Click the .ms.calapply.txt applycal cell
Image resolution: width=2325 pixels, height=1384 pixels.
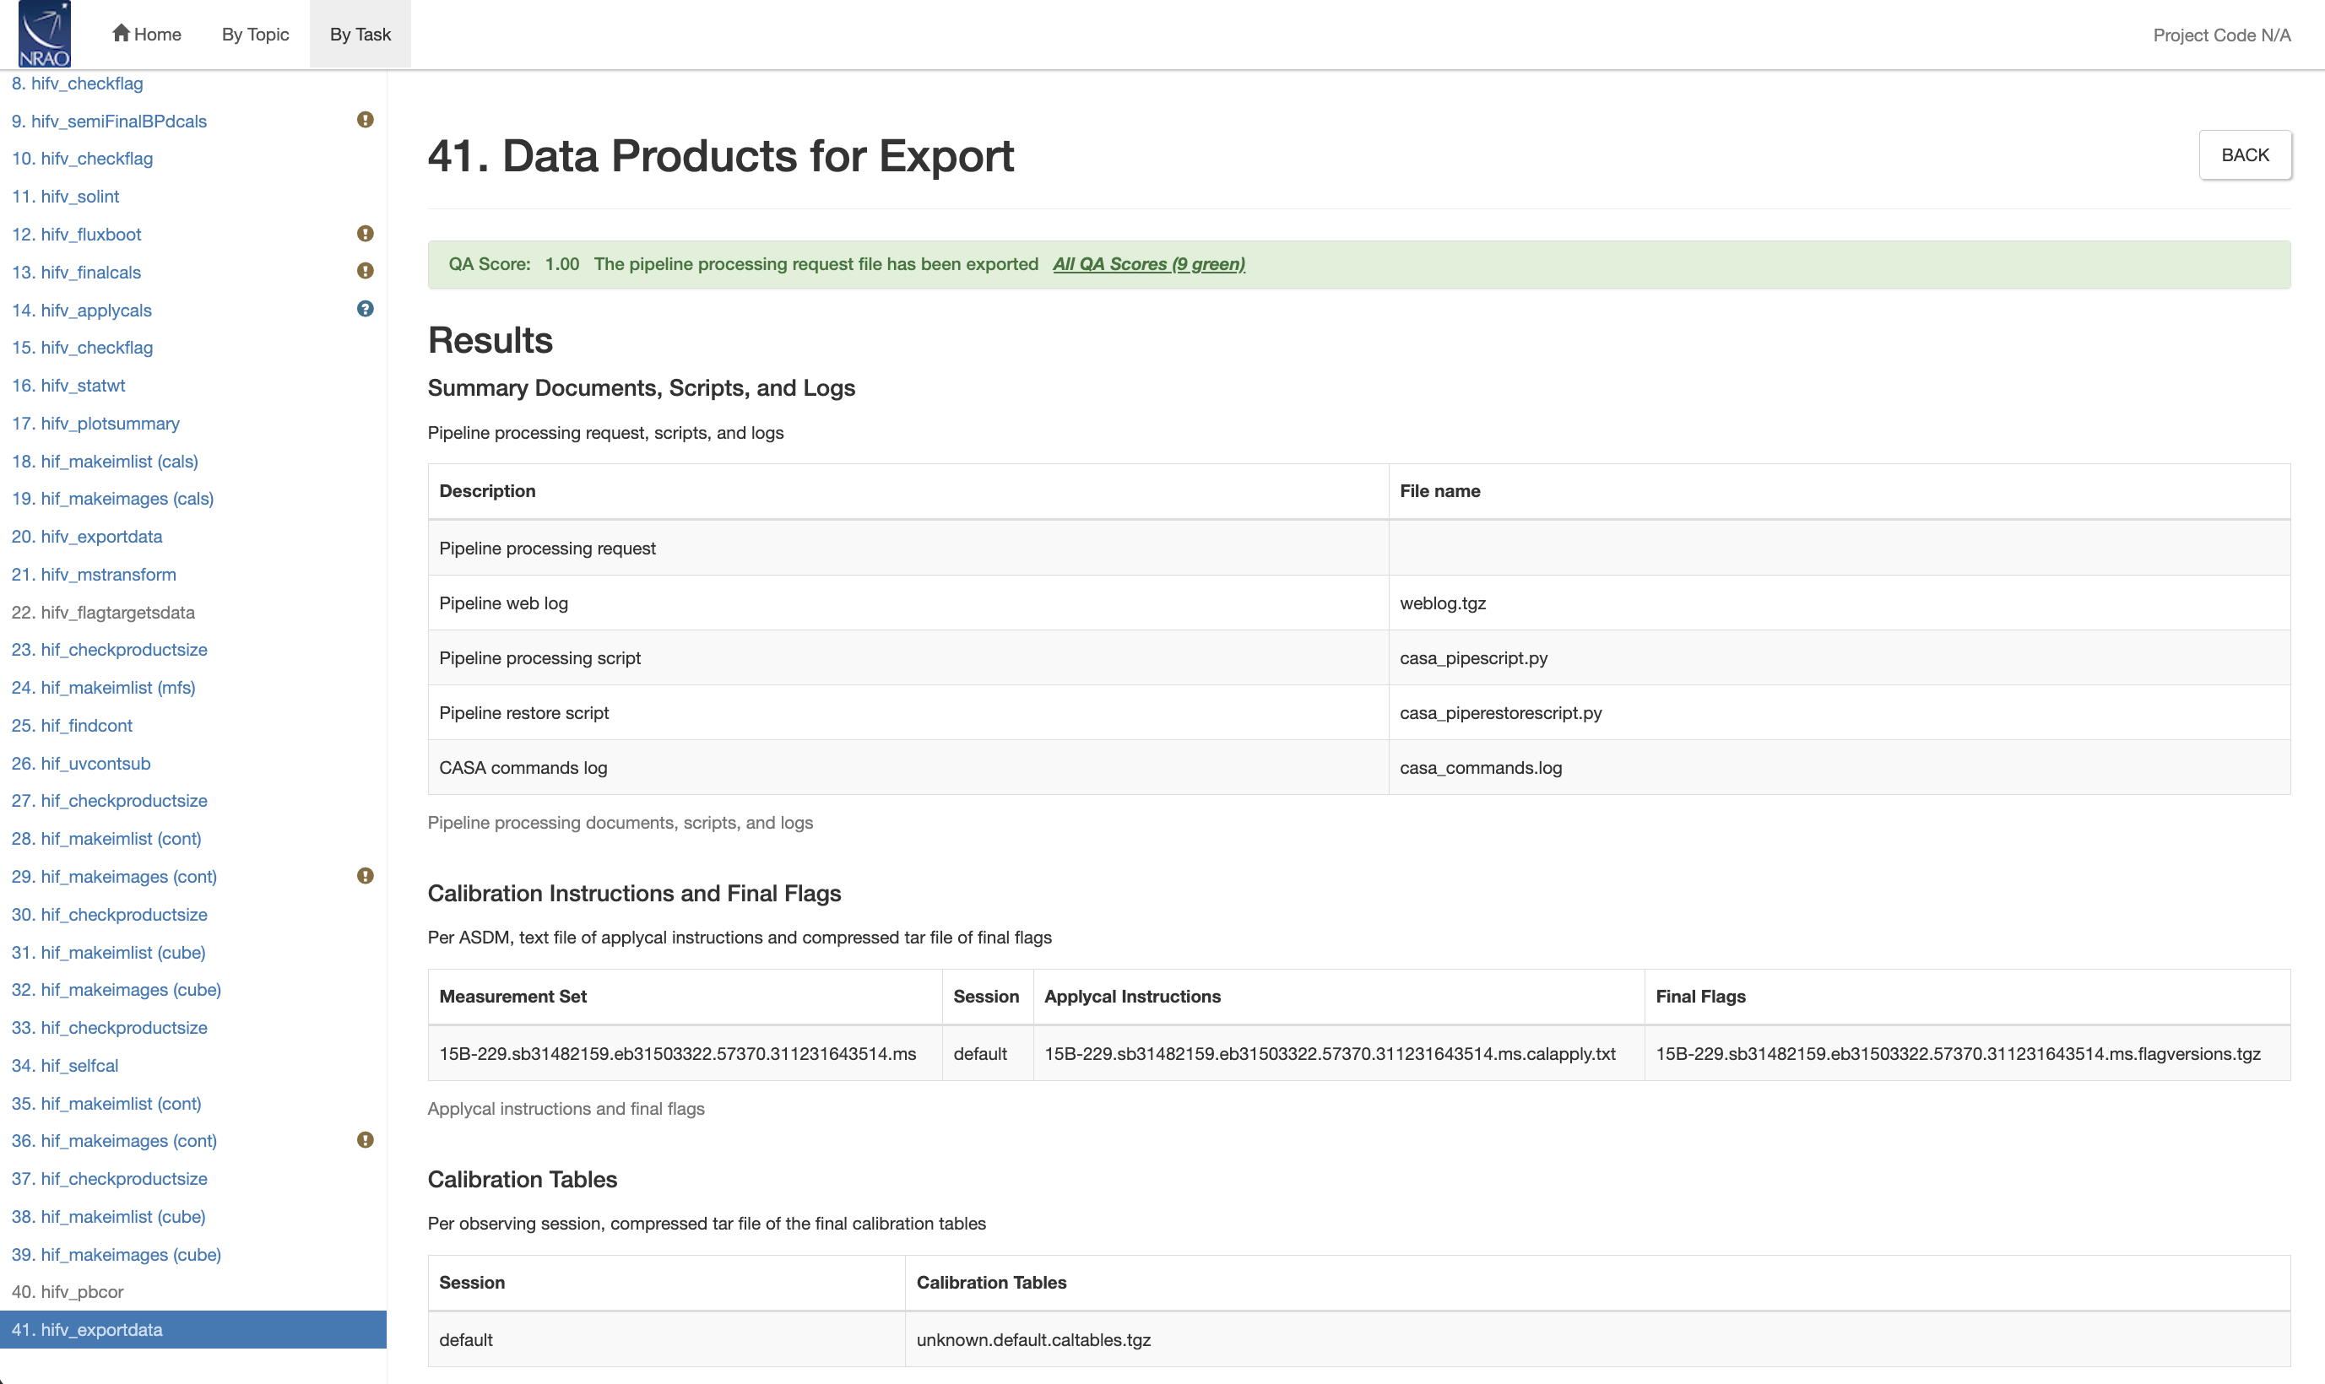click(x=1339, y=1054)
